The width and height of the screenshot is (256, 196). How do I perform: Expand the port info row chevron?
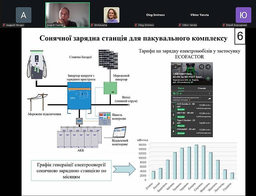[209, 93]
